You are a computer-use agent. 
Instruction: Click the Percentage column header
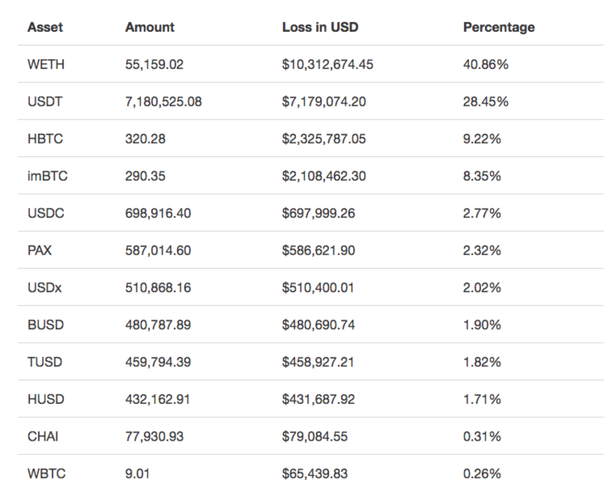click(x=499, y=27)
